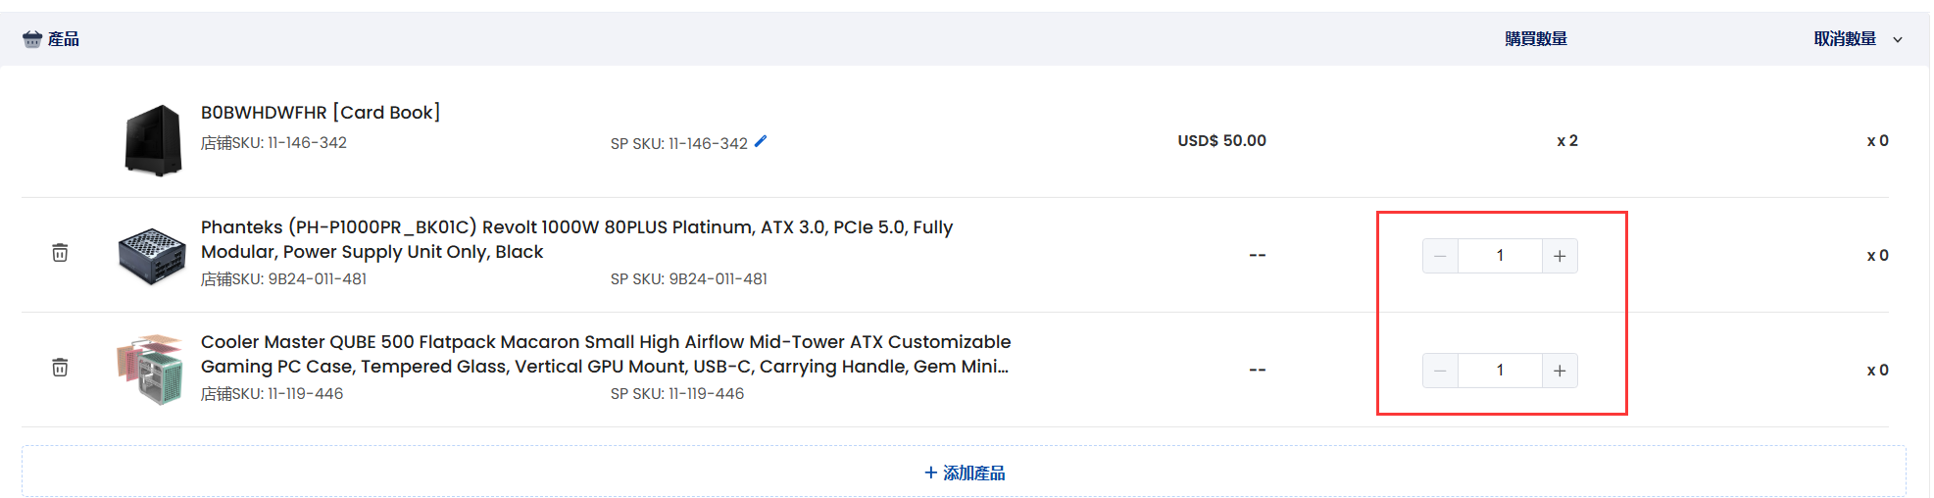Click the 取消數量 column header label
Screen dimensions: 1934x498
(1845, 39)
